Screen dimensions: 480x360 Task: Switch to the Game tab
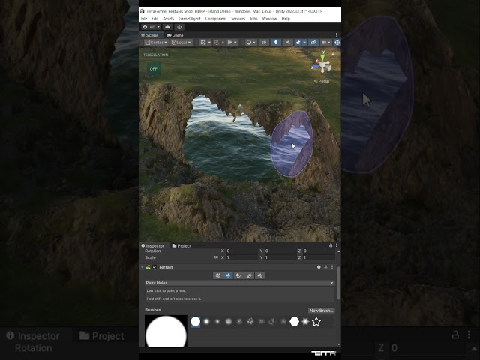[175, 35]
